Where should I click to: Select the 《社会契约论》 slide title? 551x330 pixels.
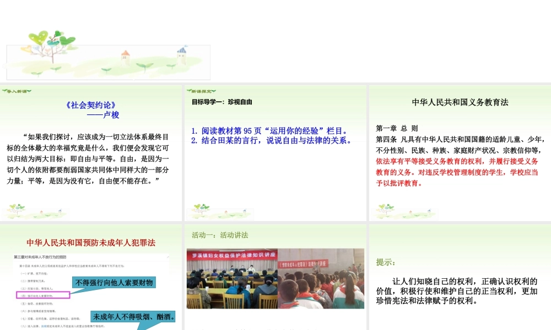pyautogui.click(x=90, y=105)
